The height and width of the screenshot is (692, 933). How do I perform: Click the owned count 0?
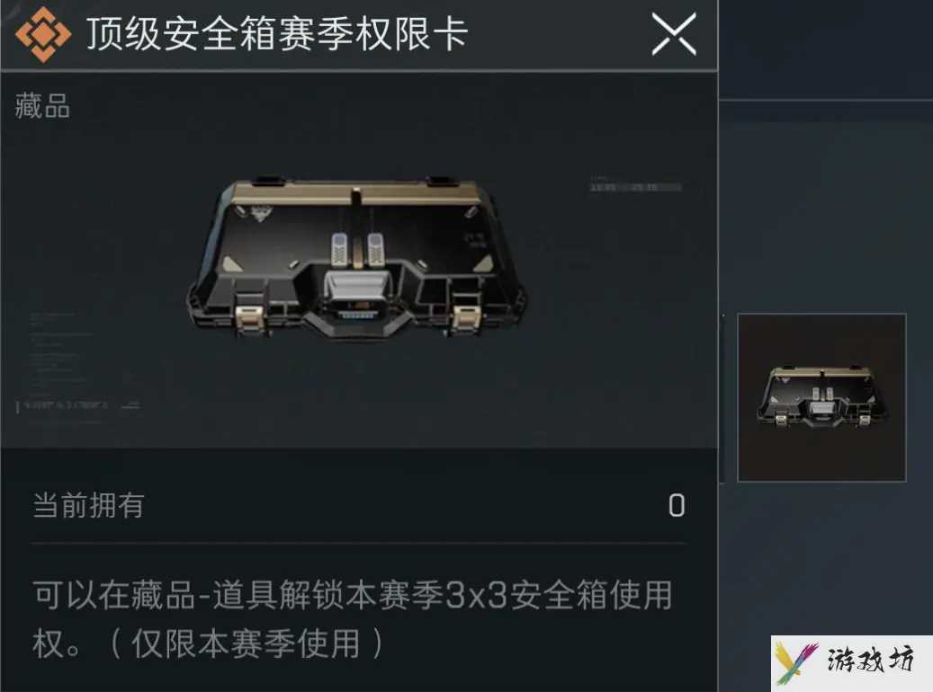(677, 506)
